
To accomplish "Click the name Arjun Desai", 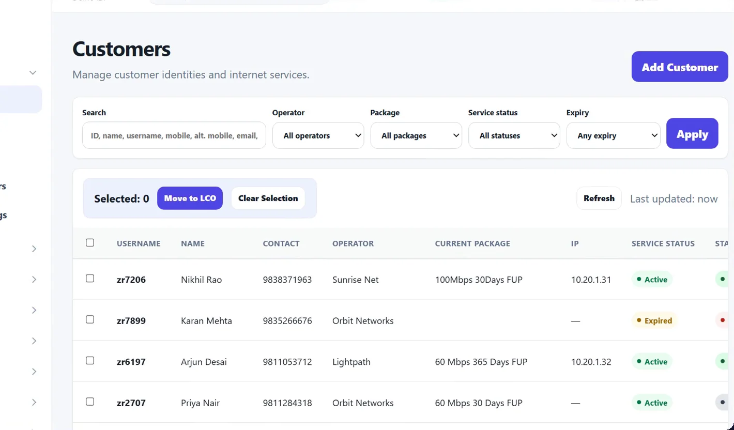I will pyautogui.click(x=204, y=362).
